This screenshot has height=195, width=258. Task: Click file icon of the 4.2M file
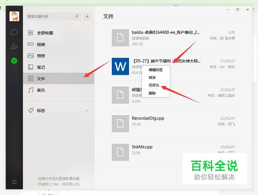pyautogui.click(x=120, y=95)
